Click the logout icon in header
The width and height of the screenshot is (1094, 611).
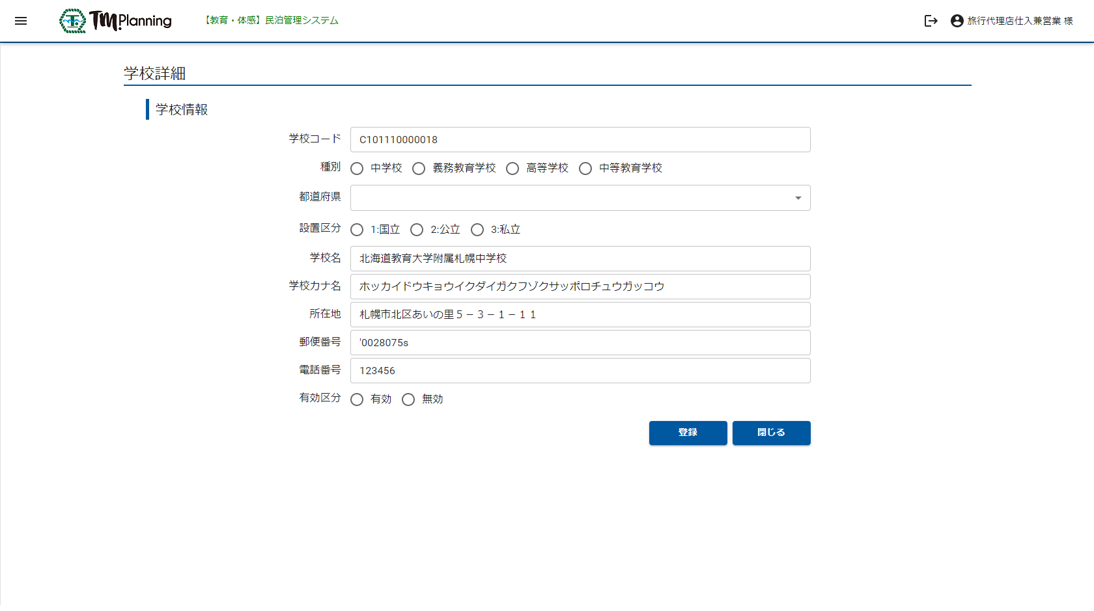click(x=931, y=21)
